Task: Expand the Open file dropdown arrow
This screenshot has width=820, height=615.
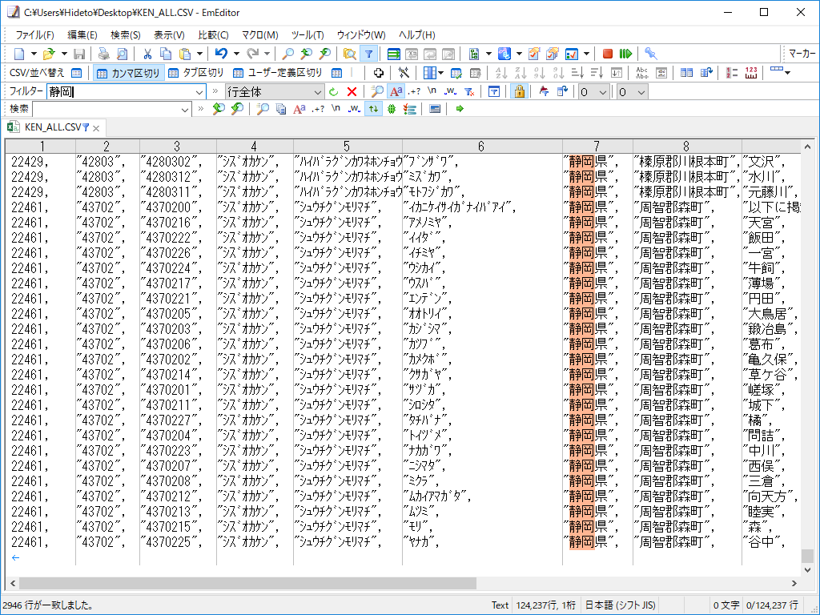Action: [64, 54]
